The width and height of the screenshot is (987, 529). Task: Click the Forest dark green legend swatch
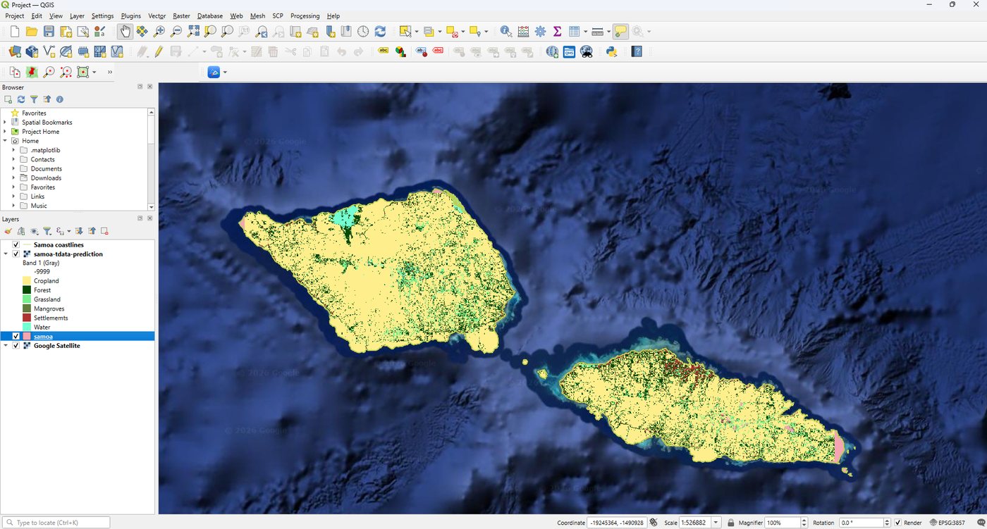click(27, 290)
